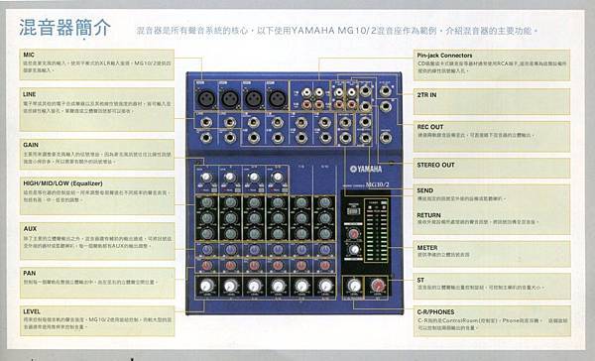Select the AUX description heading
Viewport: 595px width, 361px height.
point(30,228)
